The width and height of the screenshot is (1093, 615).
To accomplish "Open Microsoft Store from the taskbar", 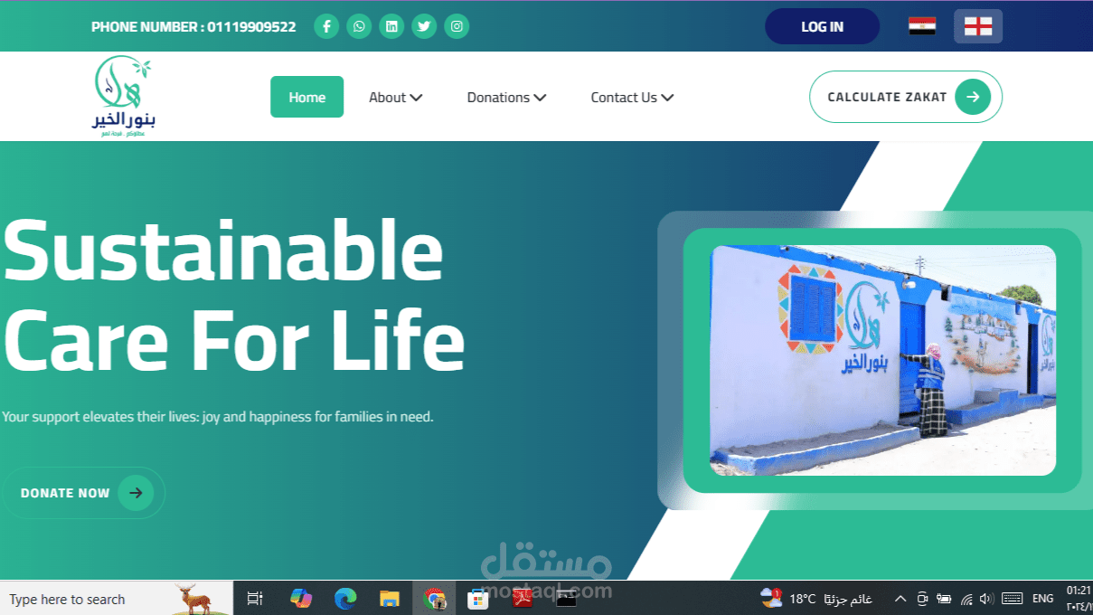I will click(x=477, y=599).
